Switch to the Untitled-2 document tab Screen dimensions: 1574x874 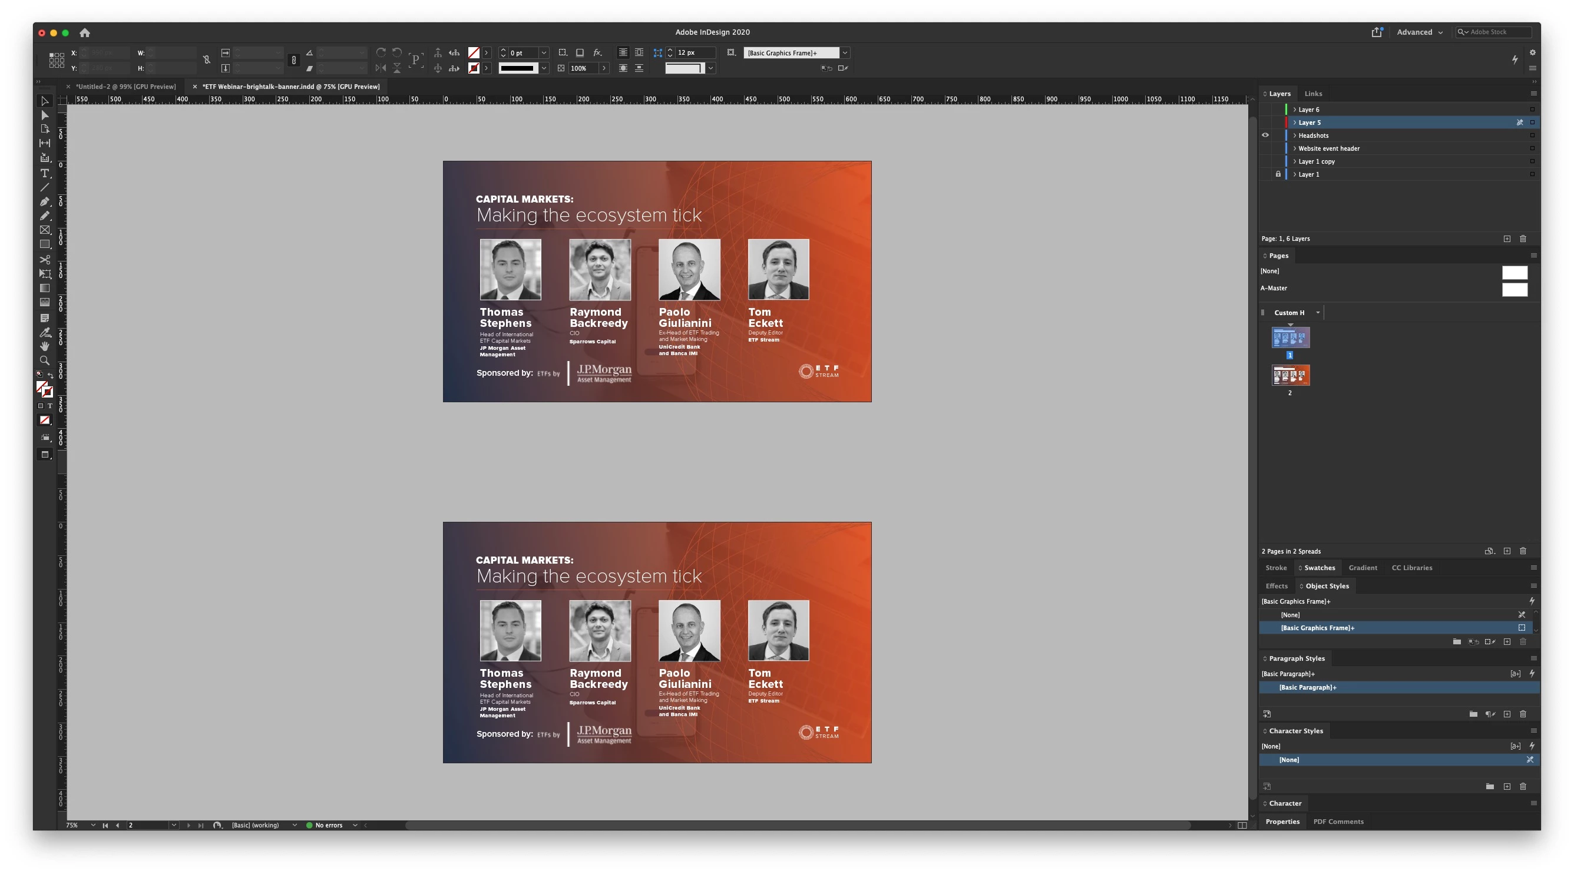tap(126, 87)
